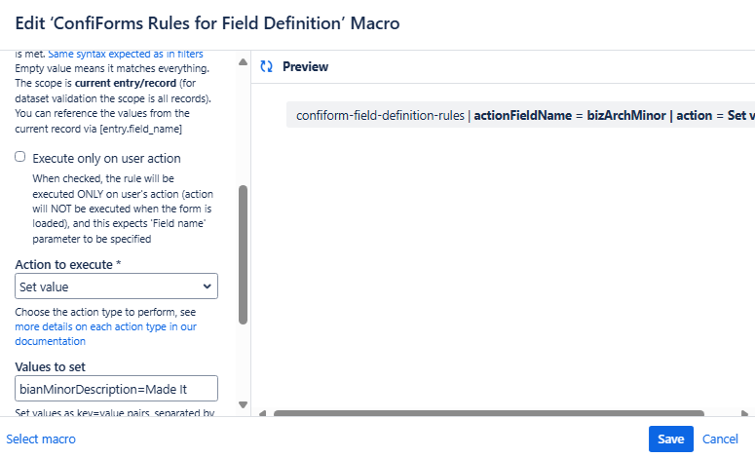This screenshot has width=755, height=458.
Task: Click the parameter panel scroll-down arrow
Action: pos(244,405)
